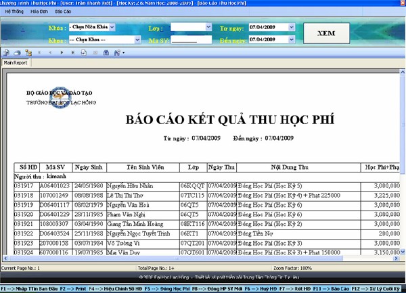Click the Export Report toolbar icon
406x293 pixels.
pos(5,52)
